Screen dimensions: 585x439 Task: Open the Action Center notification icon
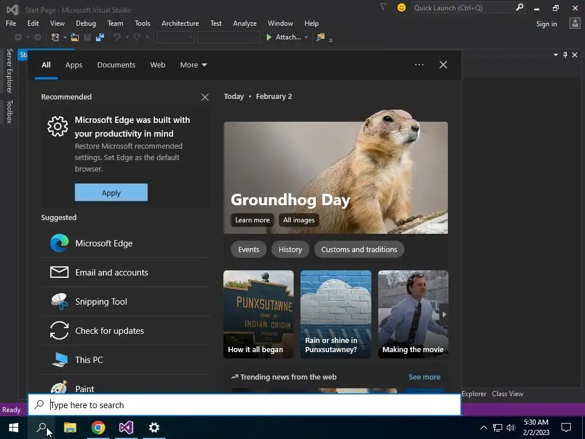click(566, 428)
